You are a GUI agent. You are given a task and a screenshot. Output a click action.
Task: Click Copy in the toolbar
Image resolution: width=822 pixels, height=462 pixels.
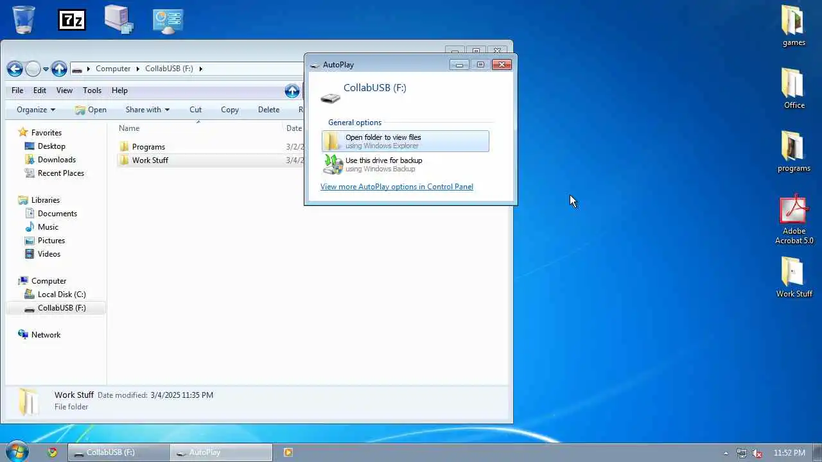pyautogui.click(x=230, y=110)
